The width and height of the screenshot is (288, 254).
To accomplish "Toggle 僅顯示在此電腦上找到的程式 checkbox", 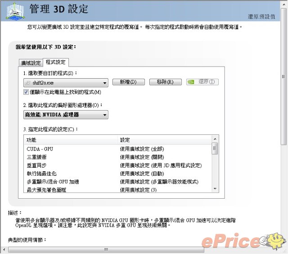I will 26,92.
